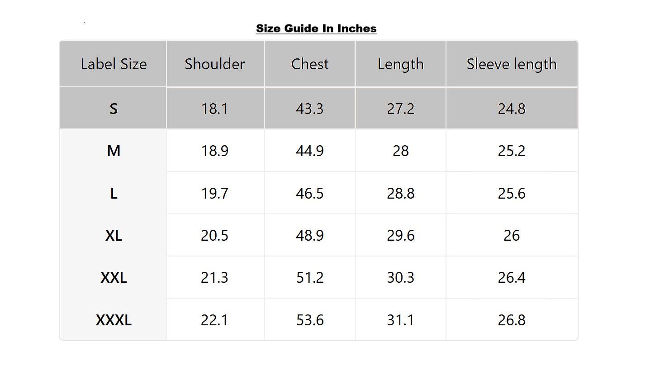645x371 pixels.
Task: Click the Sleeve length column header
Action: click(x=512, y=64)
